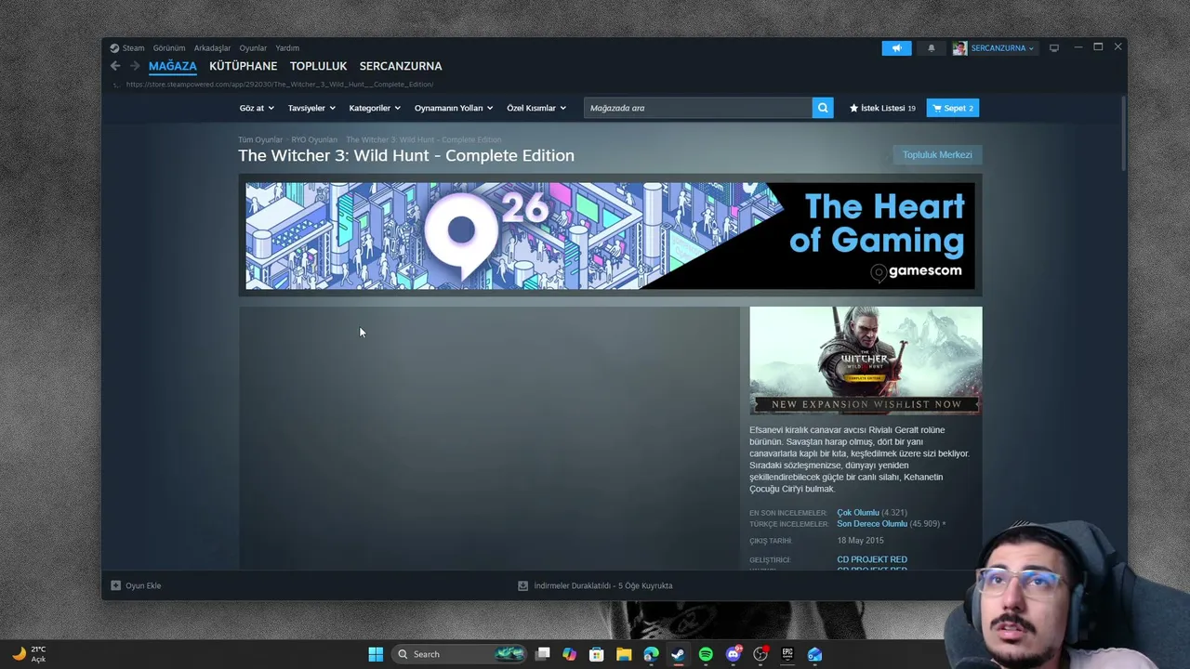This screenshot has height=669, width=1190.
Task: Go back with the Steam back arrow
Action: (115, 66)
